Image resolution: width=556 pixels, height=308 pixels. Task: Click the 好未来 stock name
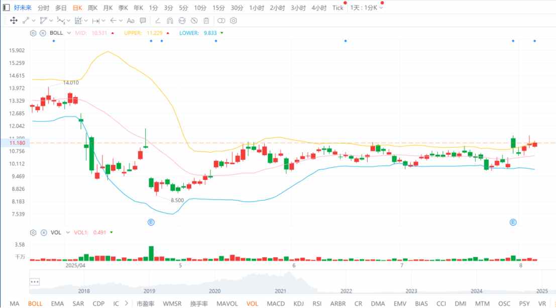[23, 8]
